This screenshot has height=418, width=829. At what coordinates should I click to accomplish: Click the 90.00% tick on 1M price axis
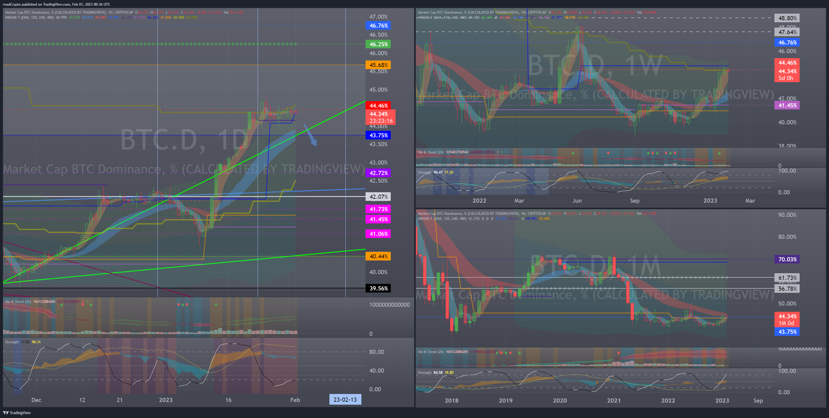787,215
